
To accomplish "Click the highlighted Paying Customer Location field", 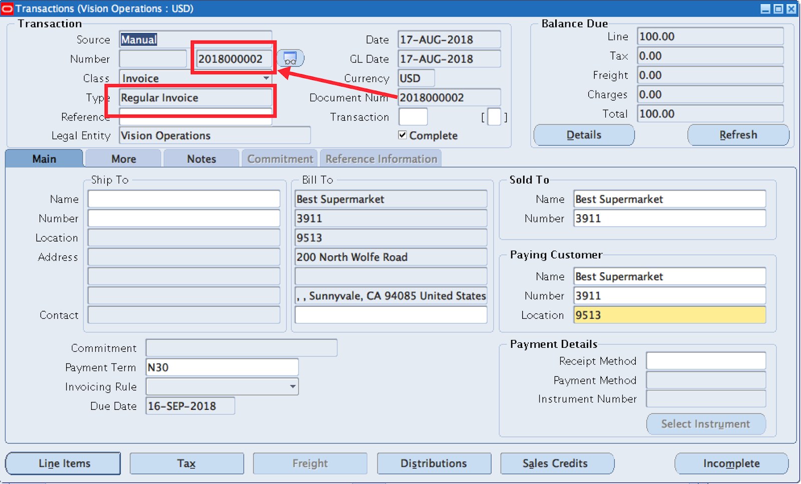I will (x=669, y=315).
